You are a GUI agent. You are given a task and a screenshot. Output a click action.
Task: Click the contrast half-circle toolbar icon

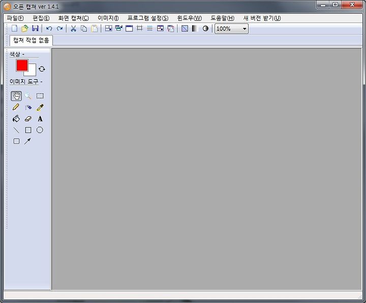coord(205,28)
